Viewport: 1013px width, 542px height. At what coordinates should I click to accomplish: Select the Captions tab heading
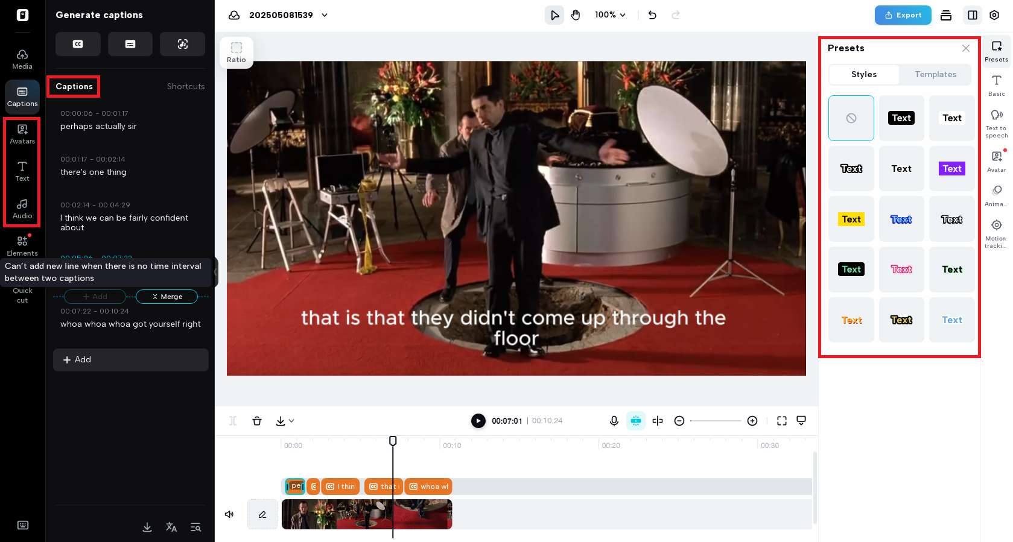click(74, 86)
